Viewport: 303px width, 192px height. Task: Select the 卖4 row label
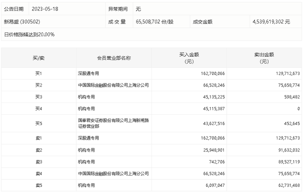(x=39, y=173)
